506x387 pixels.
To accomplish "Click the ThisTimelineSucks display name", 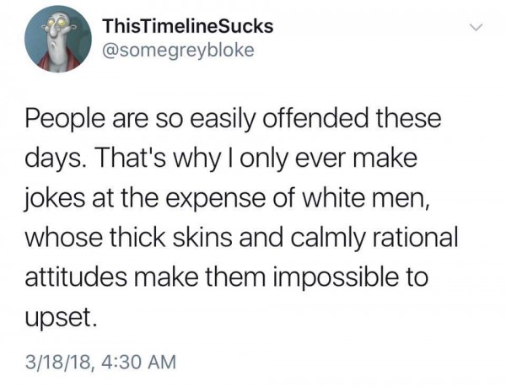I will tap(187, 26).
